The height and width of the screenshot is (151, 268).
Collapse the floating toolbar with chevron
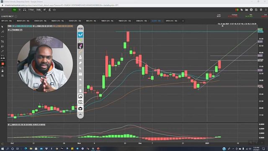pos(80,115)
